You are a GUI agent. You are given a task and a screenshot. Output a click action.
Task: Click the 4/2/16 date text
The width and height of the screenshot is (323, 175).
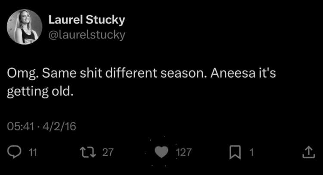(59, 127)
